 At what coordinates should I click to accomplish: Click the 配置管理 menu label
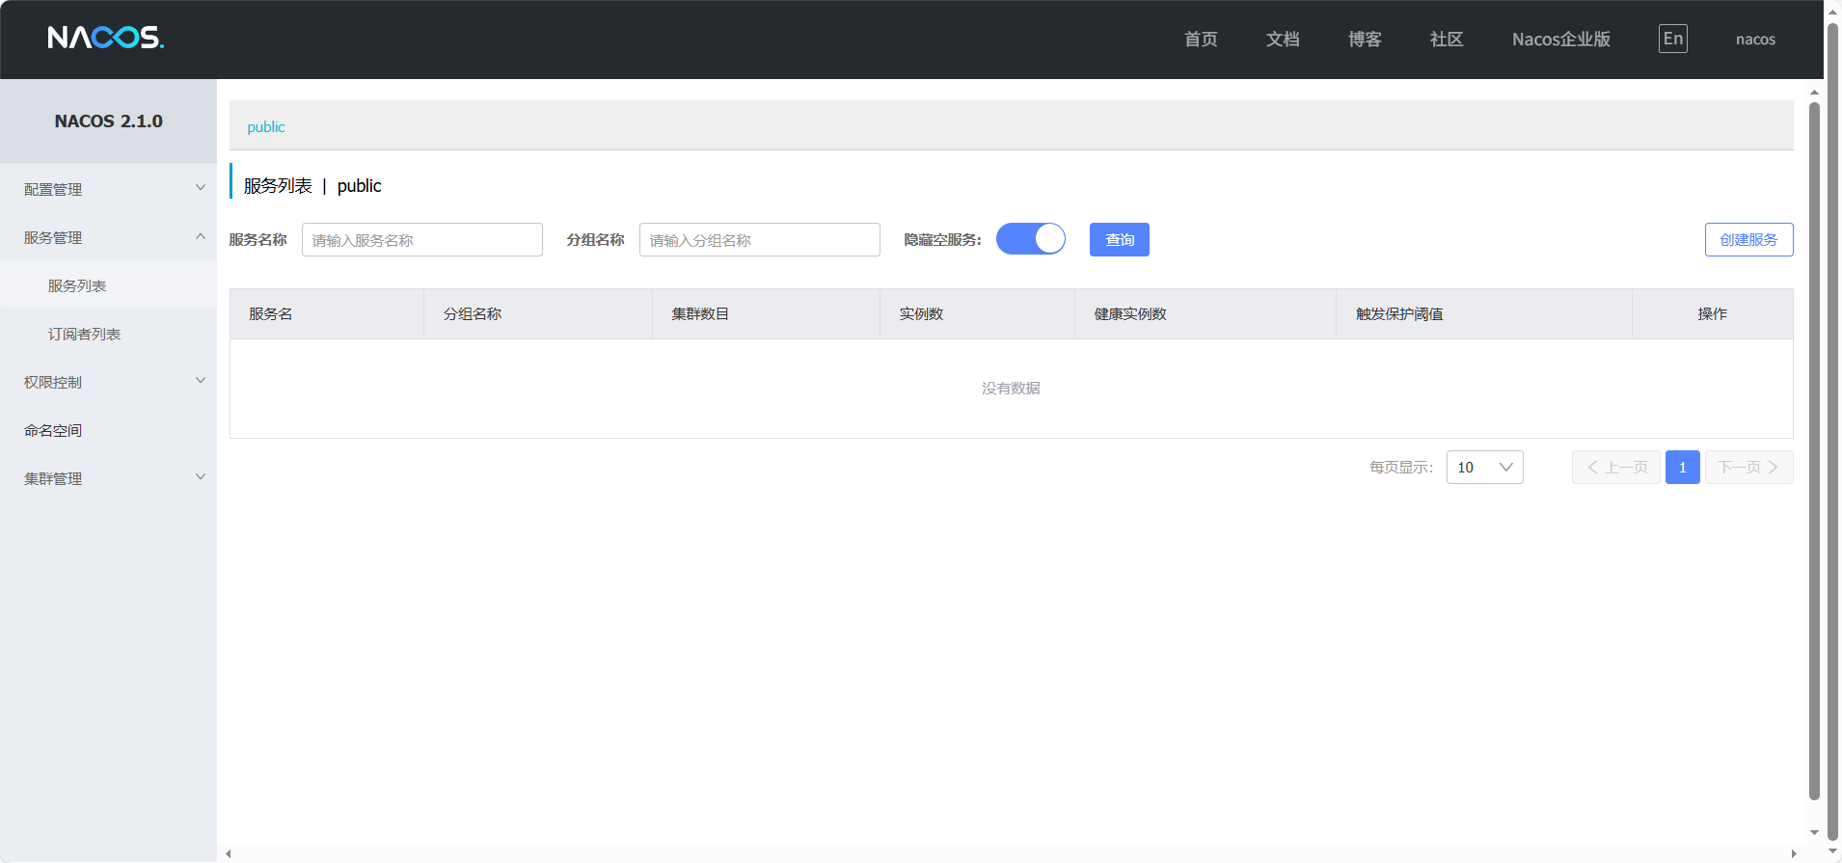(x=53, y=190)
